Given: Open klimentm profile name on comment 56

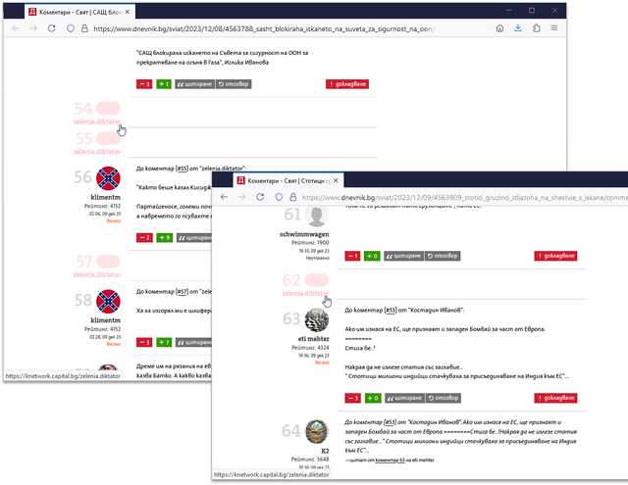Looking at the screenshot, I should 105,197.
